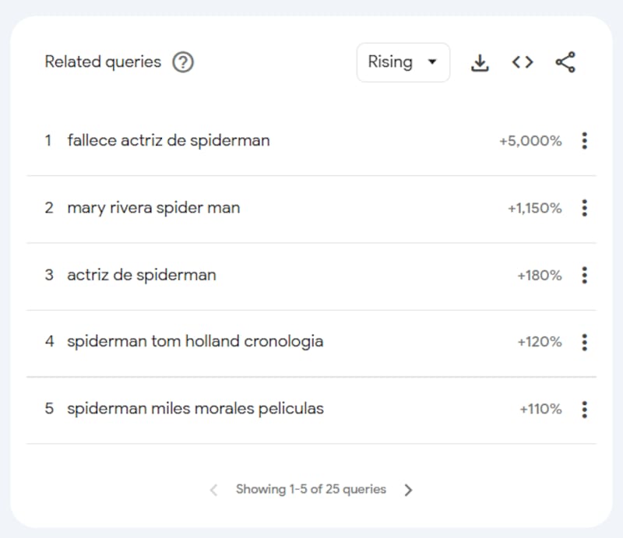
Task: Open three-dot menu for actriz de spiderman
Action: click(x=585, y=275)
